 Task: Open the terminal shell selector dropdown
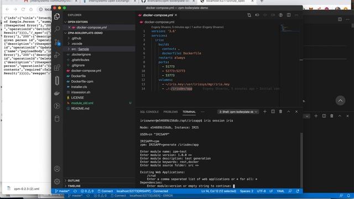coord(238,112)
